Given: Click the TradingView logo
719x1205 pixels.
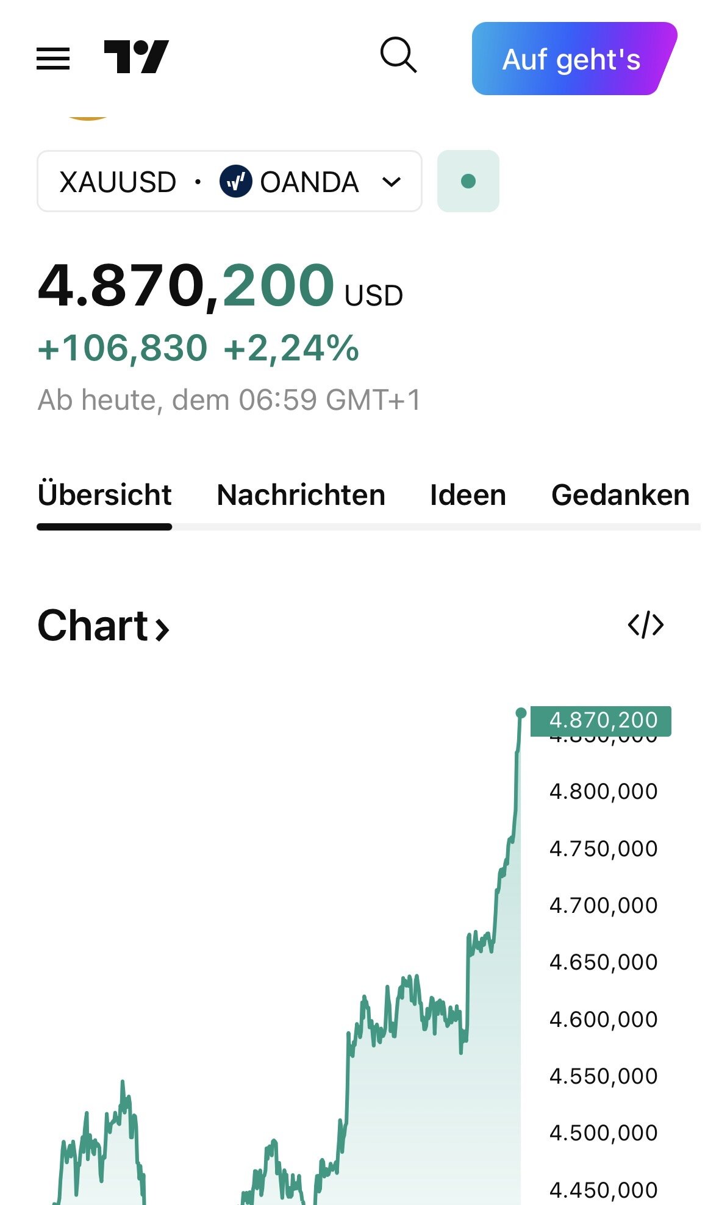Looking at the screenshot, I should pyautogui.click(x=136, y=57).
